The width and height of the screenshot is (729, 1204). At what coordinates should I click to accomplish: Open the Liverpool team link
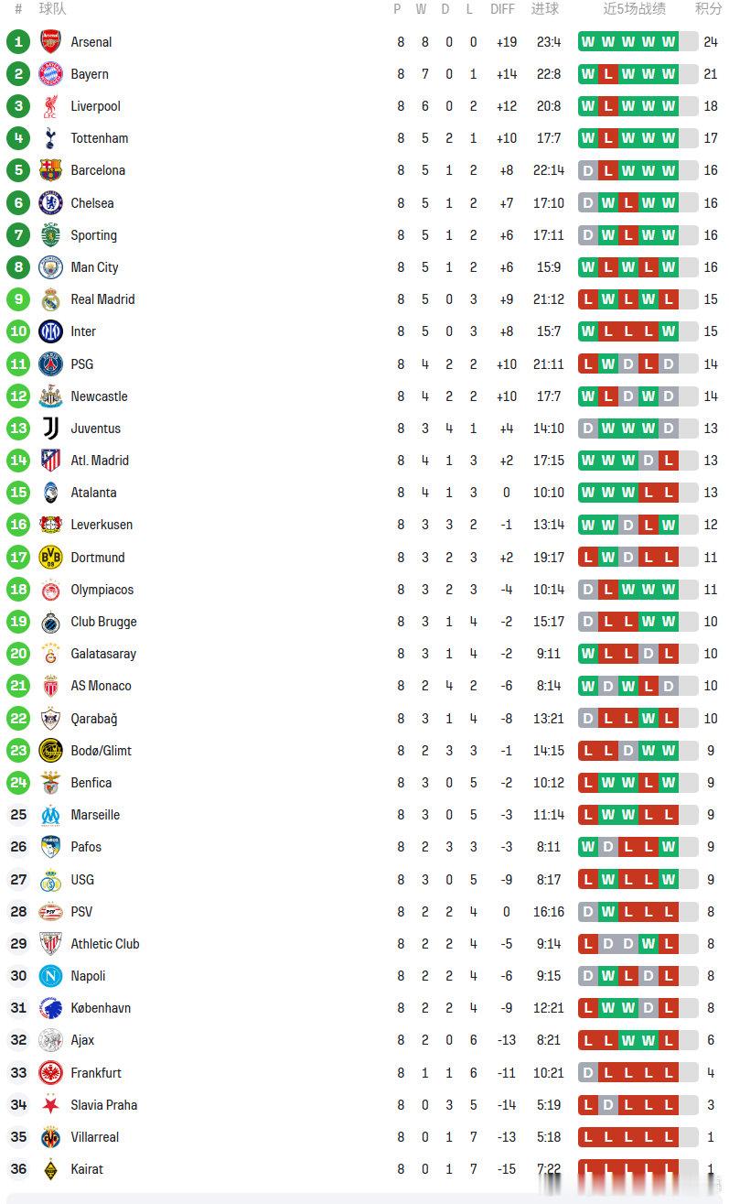click(x=95, y=106)
